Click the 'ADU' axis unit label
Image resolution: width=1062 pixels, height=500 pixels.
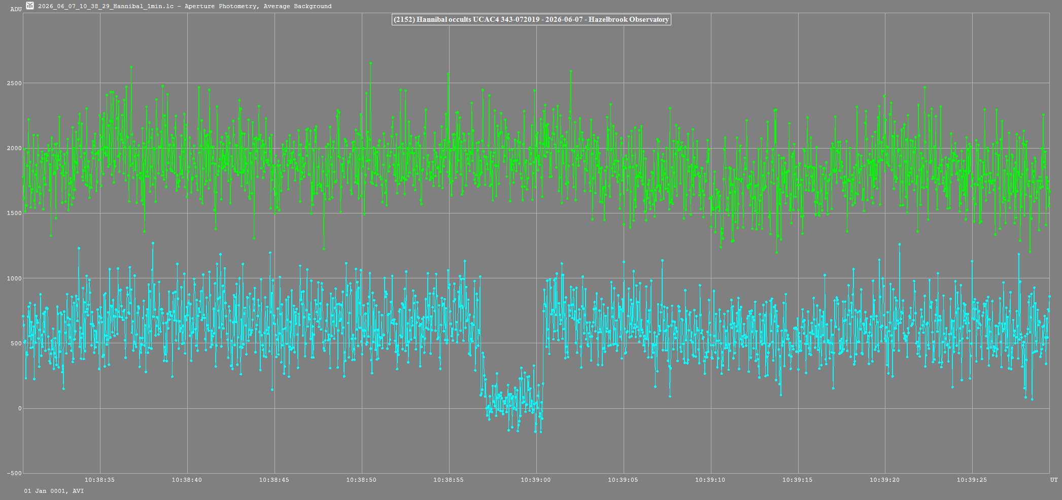coord(16,9)
